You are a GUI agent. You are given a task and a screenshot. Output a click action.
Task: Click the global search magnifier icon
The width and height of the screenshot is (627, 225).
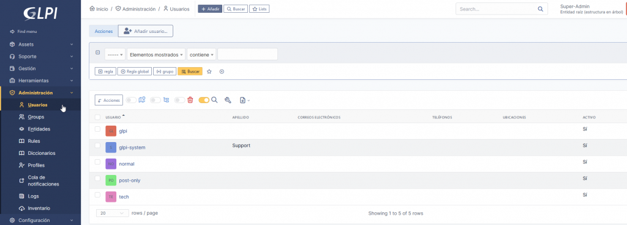pyautogui.click(x=540, y=9)
